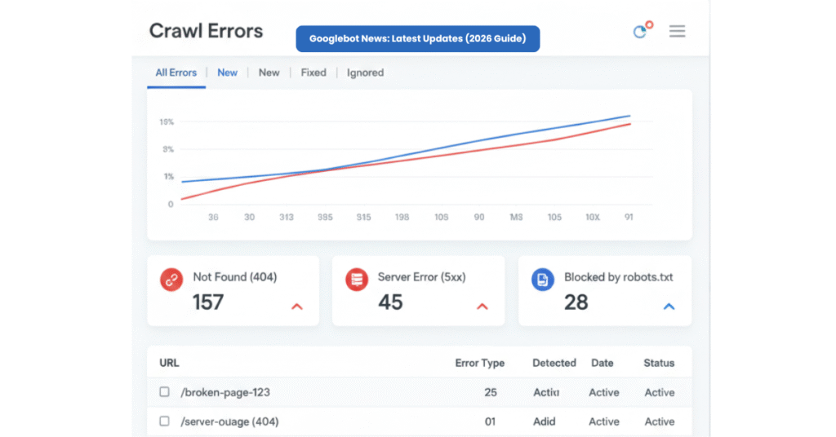
Task: Click the 10X x-axis label
Action: click(x=593, y=217)
